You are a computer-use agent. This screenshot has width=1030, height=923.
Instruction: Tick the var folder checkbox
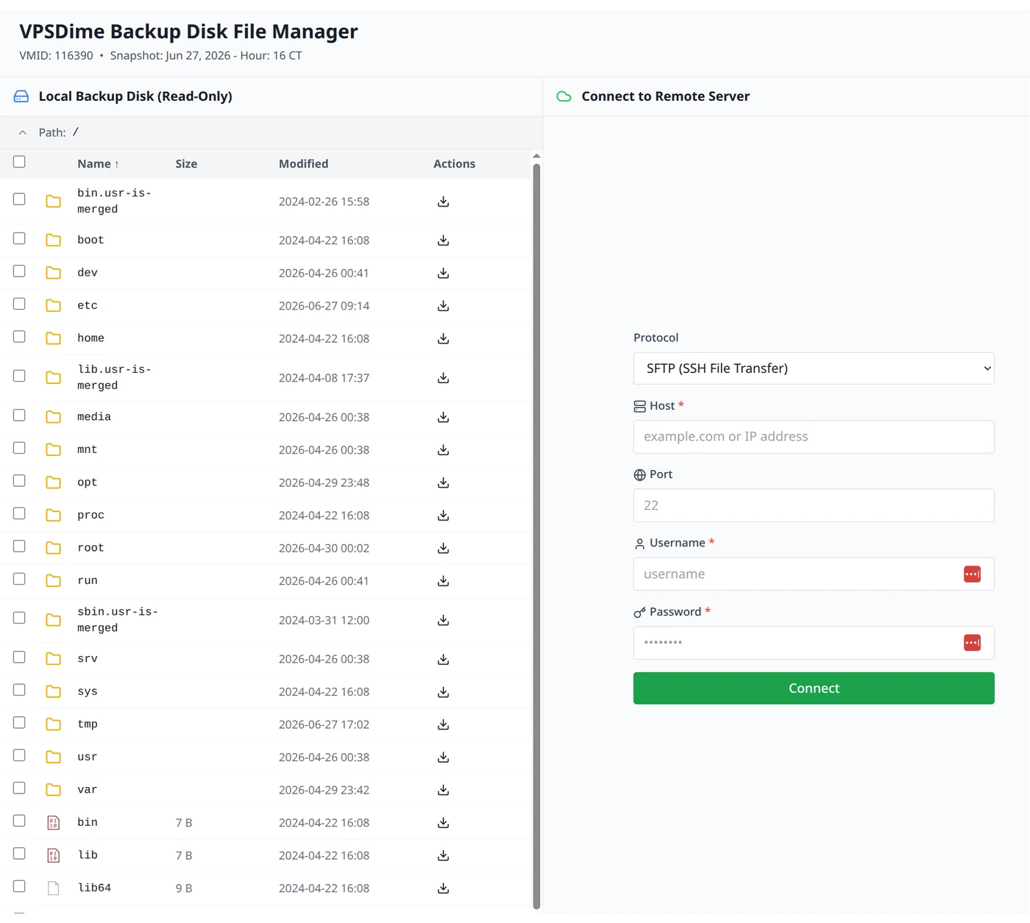coord(19,788)
